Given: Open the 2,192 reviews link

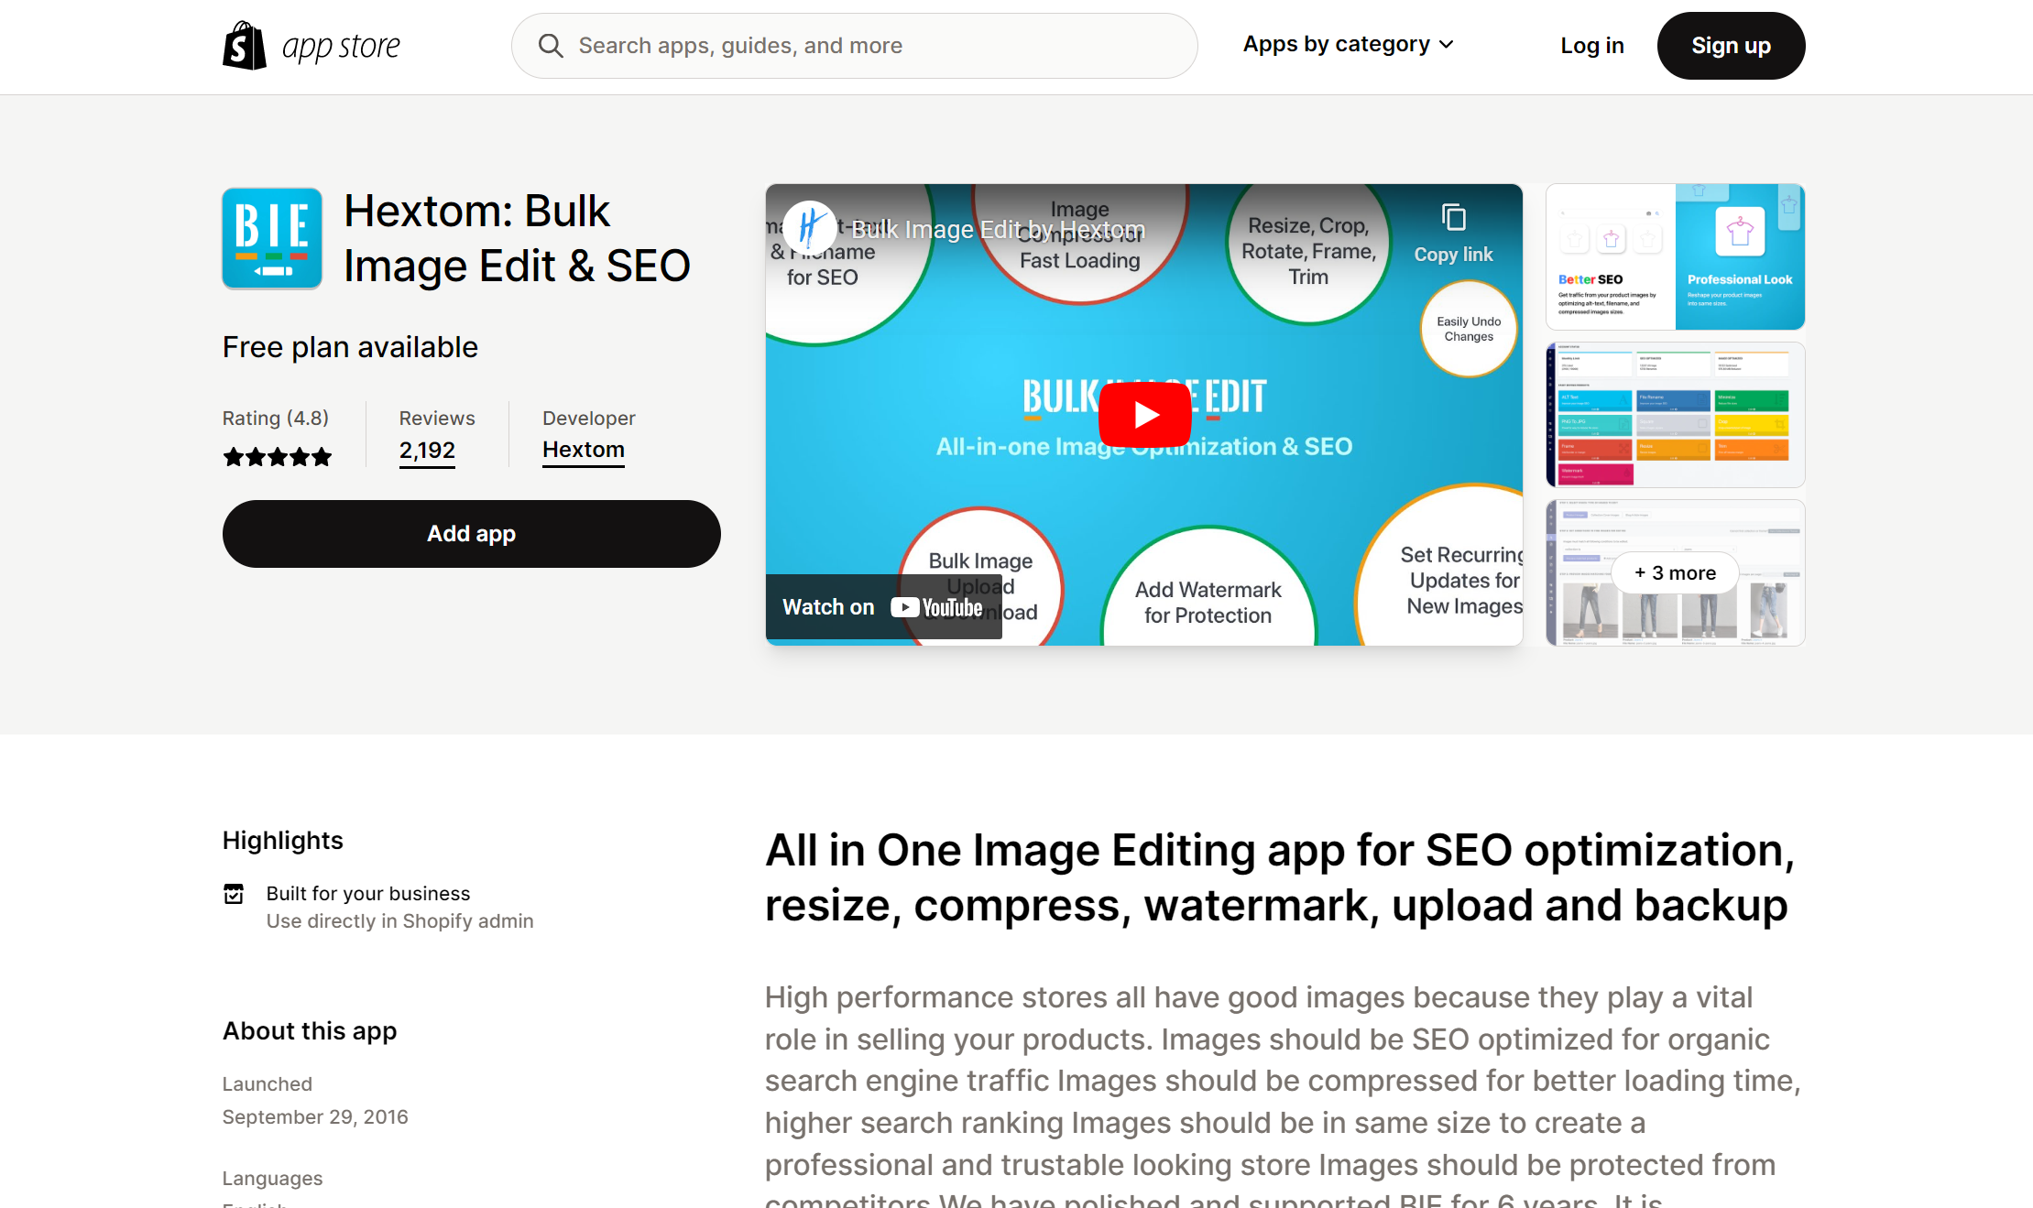Looking at the screenshot, I should [x=427, y=451].
